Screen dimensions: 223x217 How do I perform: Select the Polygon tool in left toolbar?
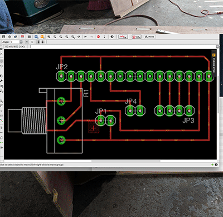click(1, 138)
